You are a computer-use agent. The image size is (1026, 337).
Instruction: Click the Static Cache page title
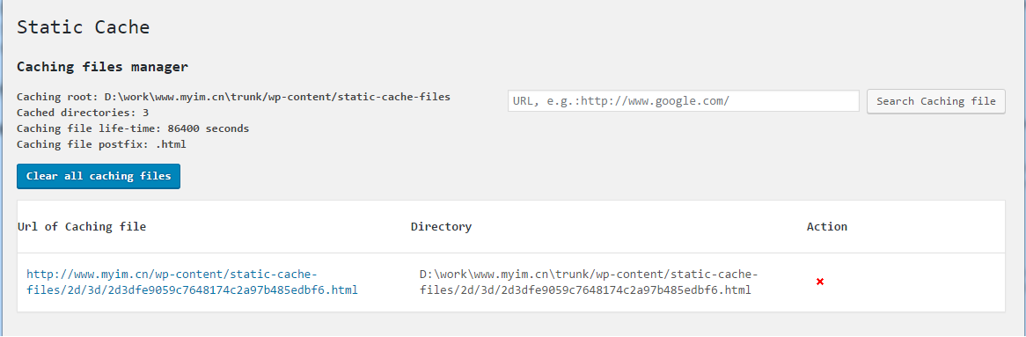[83, 26]
